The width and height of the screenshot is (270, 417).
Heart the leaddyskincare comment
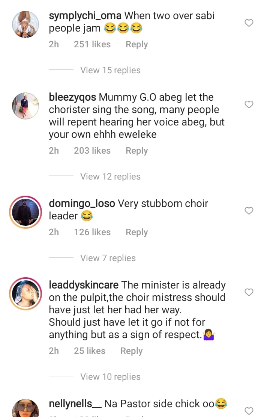click(x=249, y=292)
